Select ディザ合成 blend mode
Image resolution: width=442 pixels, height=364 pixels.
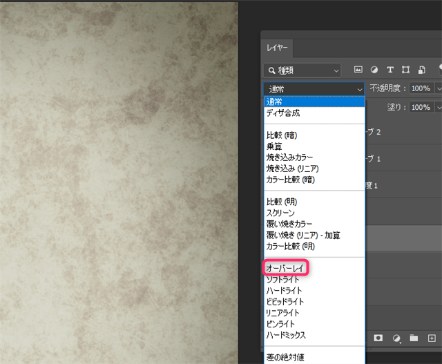tap(314, 113)
